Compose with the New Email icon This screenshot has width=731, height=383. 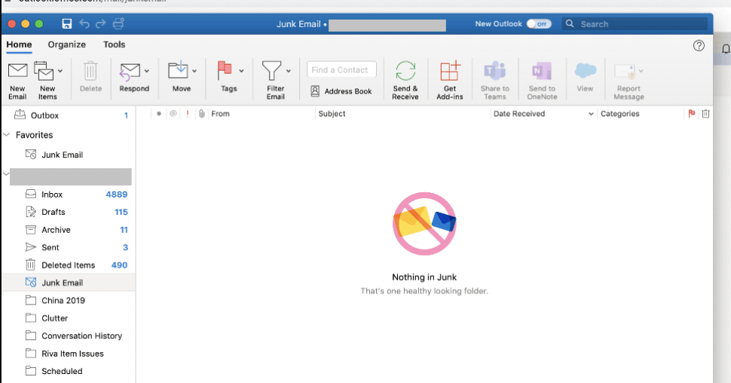[x=18, y=71]
